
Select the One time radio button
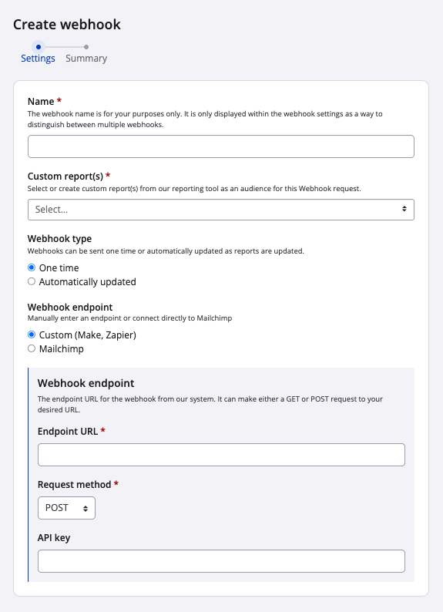[32, 267]
